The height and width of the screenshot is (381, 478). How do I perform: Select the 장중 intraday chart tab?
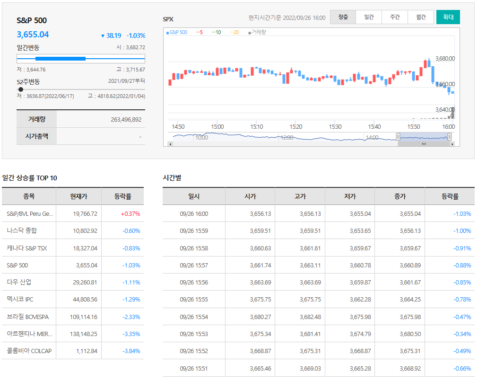point(343,17)
